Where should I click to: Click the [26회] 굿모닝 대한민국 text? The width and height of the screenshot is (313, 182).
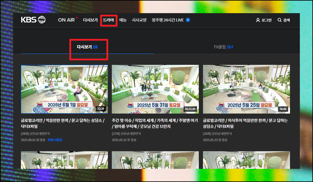point(217,134)
